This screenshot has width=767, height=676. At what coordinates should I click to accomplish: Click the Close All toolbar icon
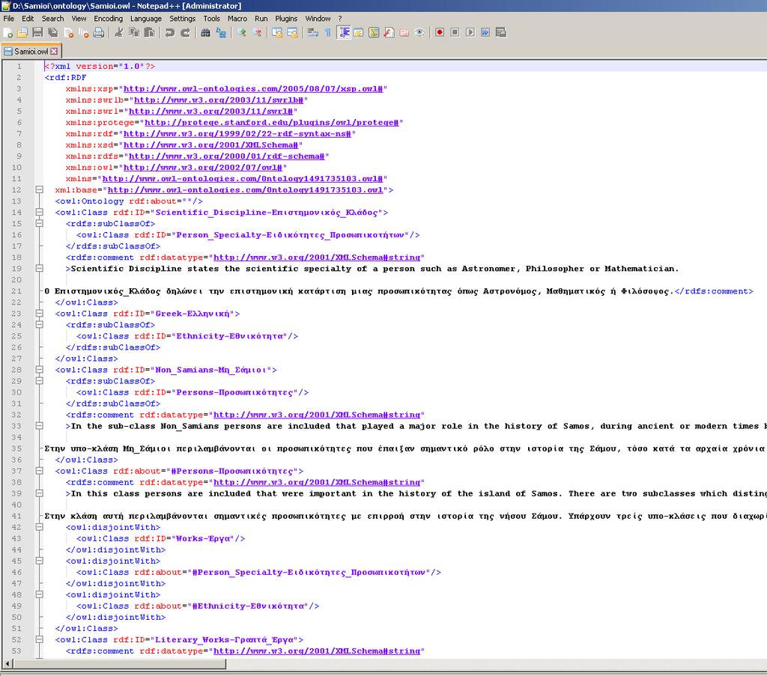(x=84, y=33)
